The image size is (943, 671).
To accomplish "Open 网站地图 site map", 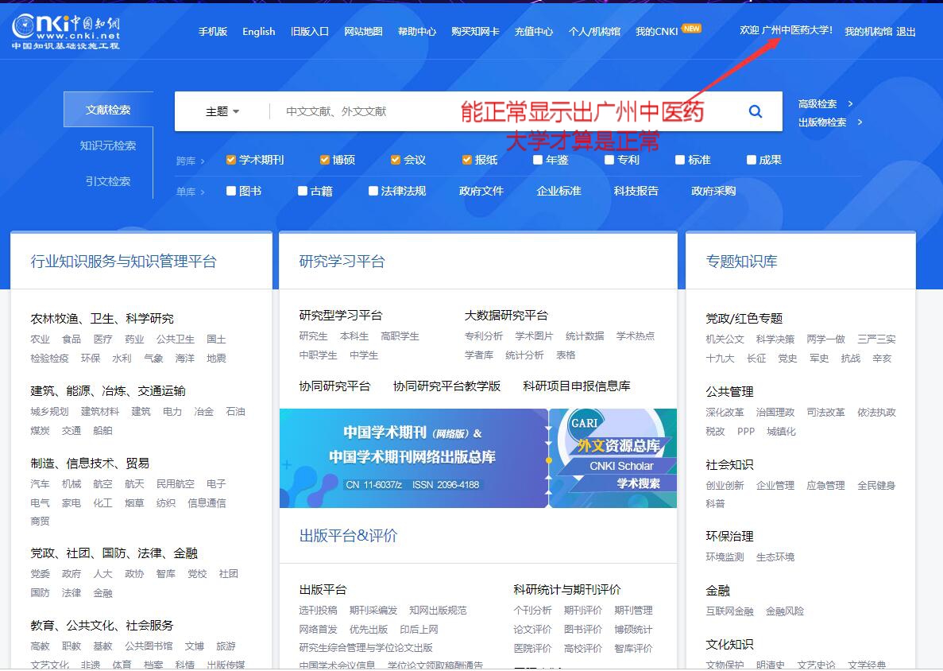I will (363, 31).
